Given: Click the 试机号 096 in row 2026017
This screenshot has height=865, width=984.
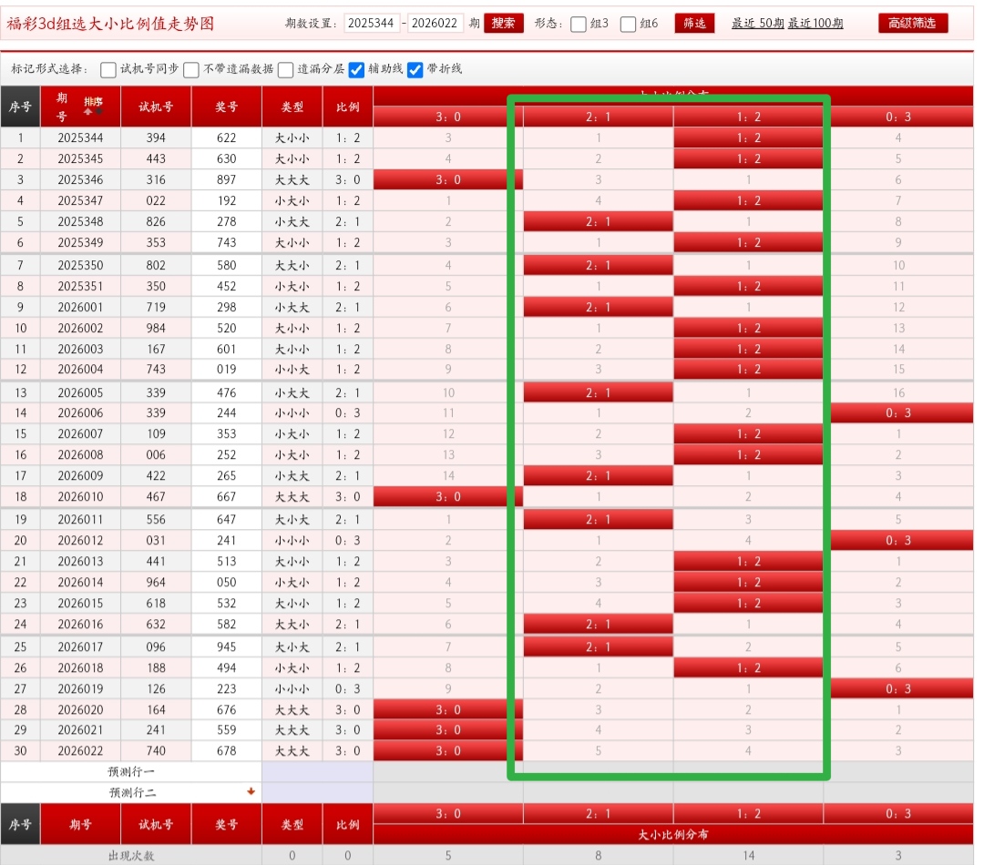Looking at the screenshot, I should (156, 647).
